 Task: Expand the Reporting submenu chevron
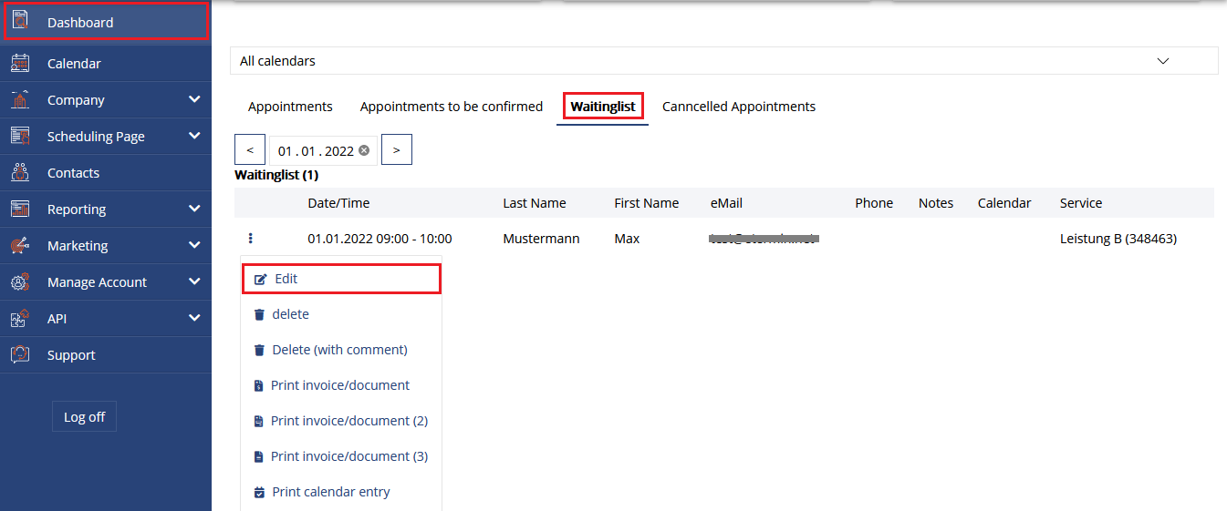pyautogui.click(x=193, y=209)
